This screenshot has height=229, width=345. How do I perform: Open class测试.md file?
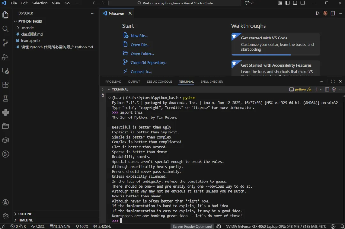pyautogui.click(x=56, y=34)
